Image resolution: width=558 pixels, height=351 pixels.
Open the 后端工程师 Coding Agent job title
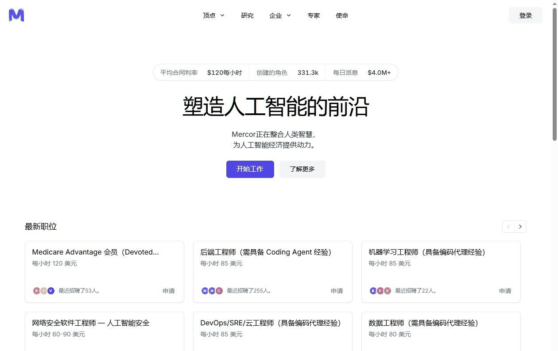266,252
